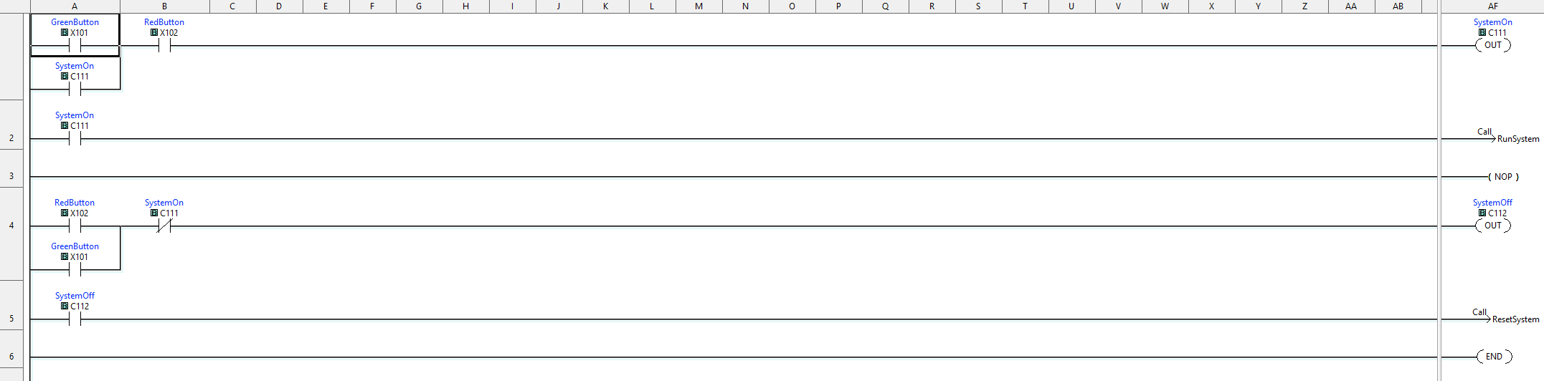Screen dimensions: 1544x381
Task: Click column header A
Action: pyautogui.click(x=75, y=6)
